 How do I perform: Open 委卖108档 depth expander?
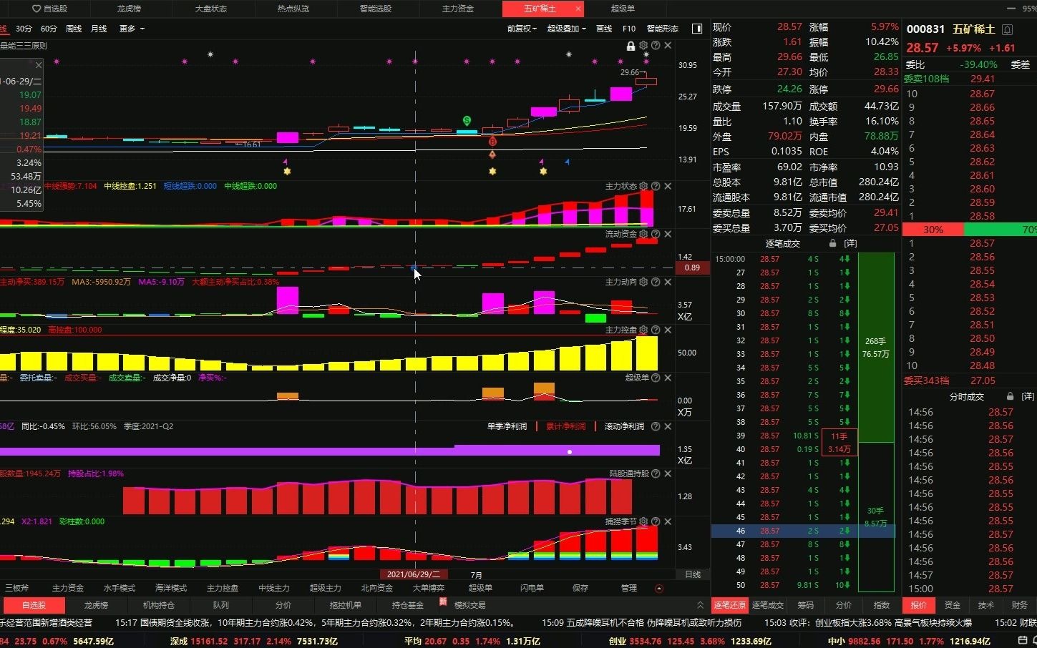coord(926,79)
